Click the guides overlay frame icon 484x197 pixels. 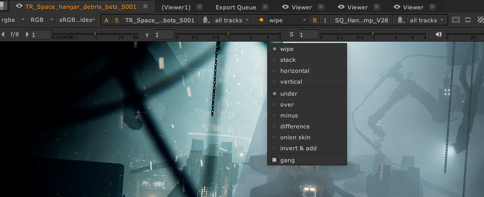(x=455, y=20)
